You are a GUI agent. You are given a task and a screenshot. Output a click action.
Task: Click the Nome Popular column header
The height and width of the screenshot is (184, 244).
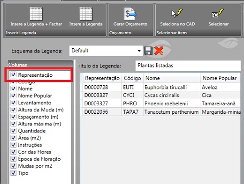[x=220, y=78]
